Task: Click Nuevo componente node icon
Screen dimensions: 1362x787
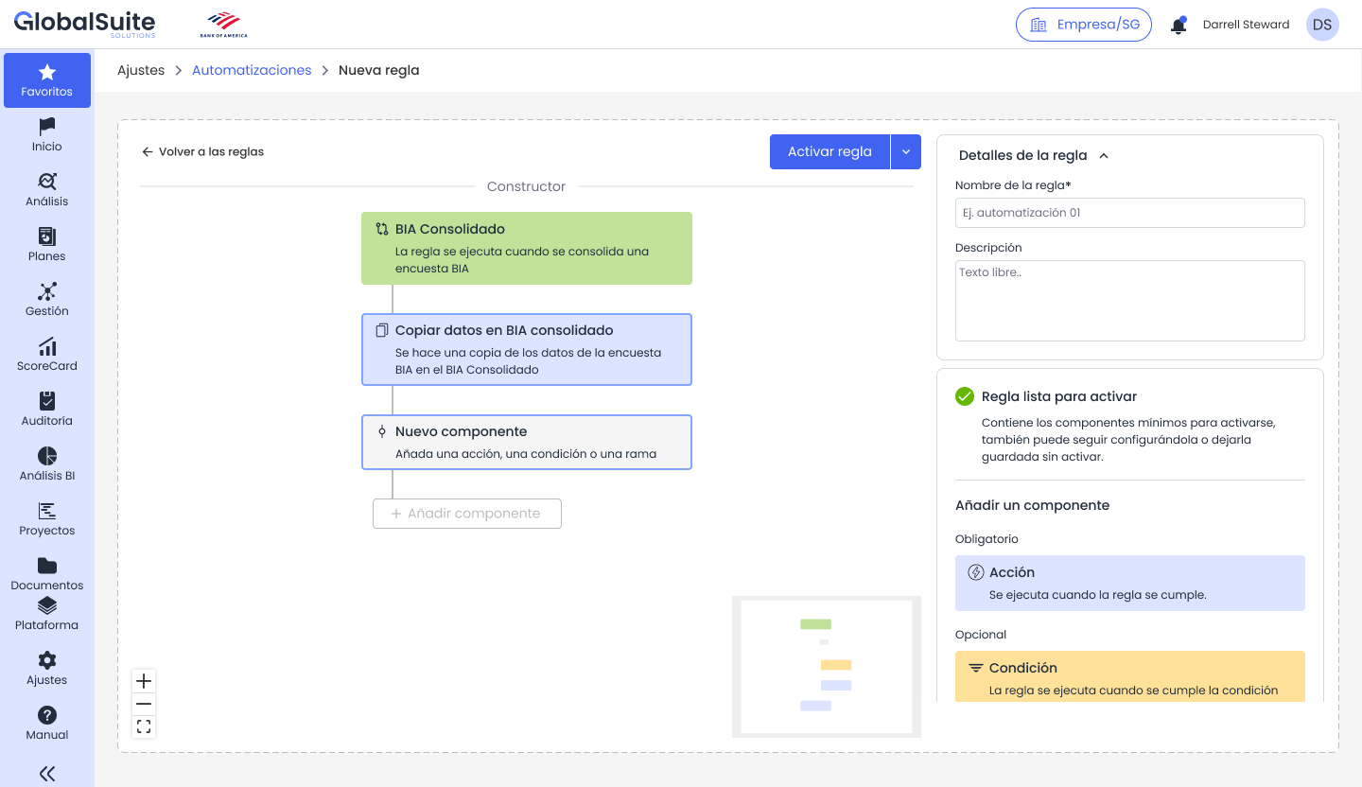Action: [x=382, y=431]
